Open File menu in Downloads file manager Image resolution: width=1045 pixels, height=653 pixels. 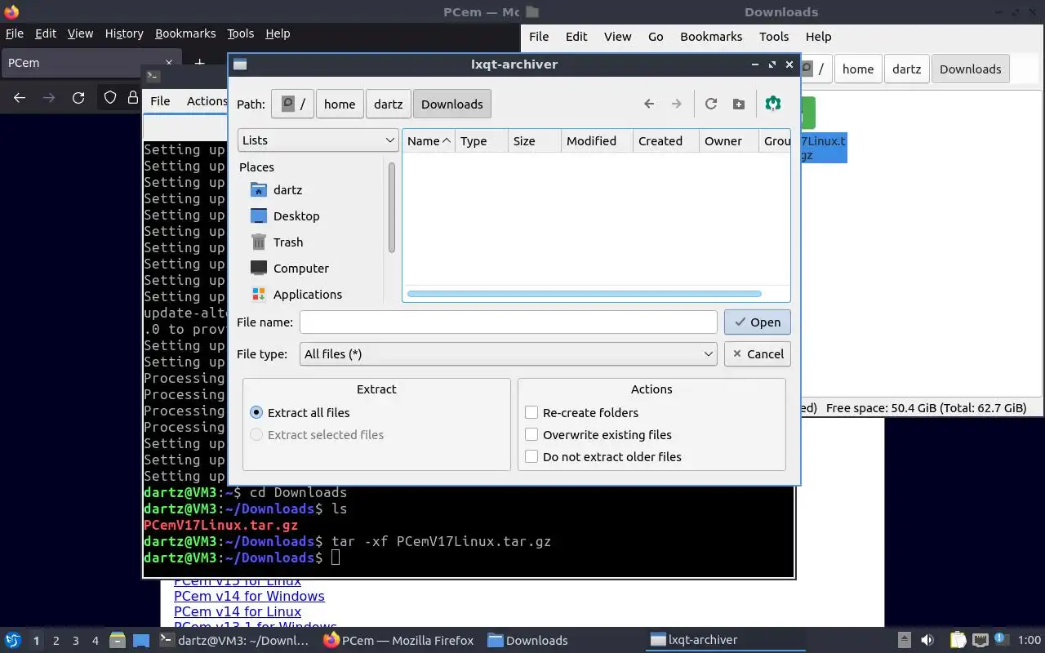tap(539, 37)
